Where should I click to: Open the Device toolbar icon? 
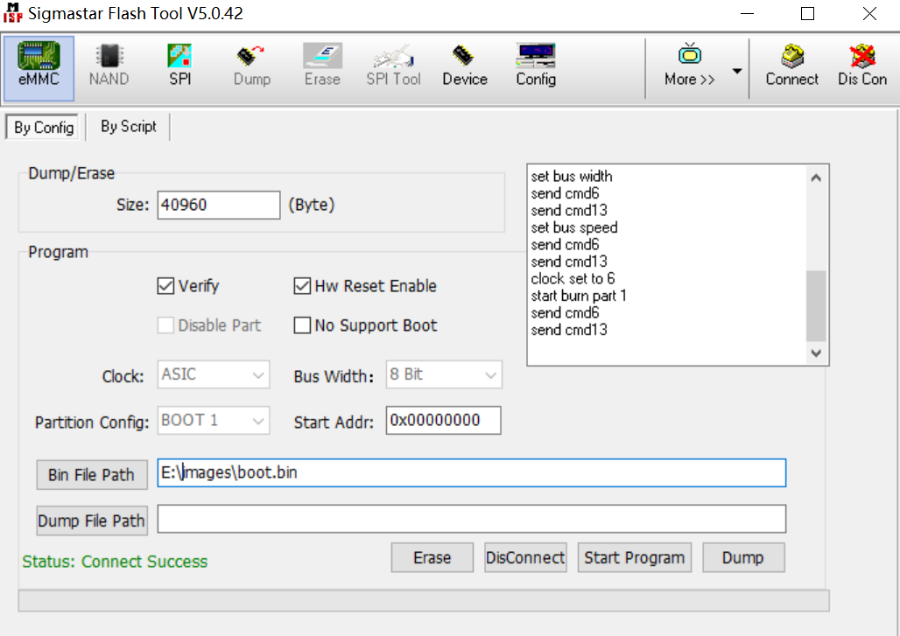pos(464,66)
